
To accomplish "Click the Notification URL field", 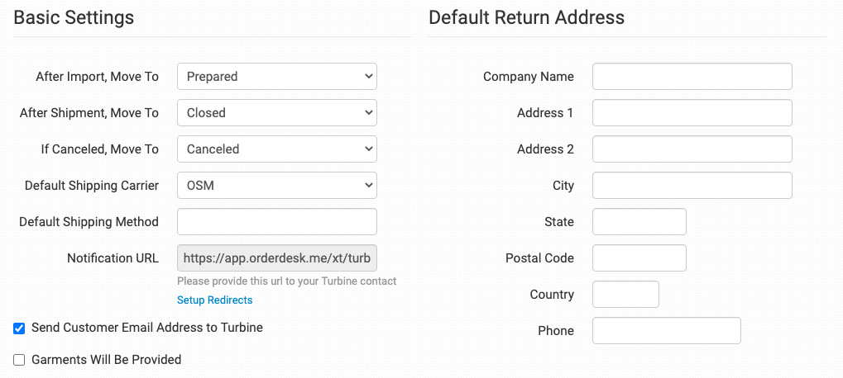I will pyautogui.click(x=276, y=258).
